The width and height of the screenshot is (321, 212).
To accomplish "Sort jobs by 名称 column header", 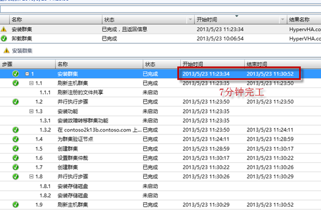I will (x=56, y=20).
